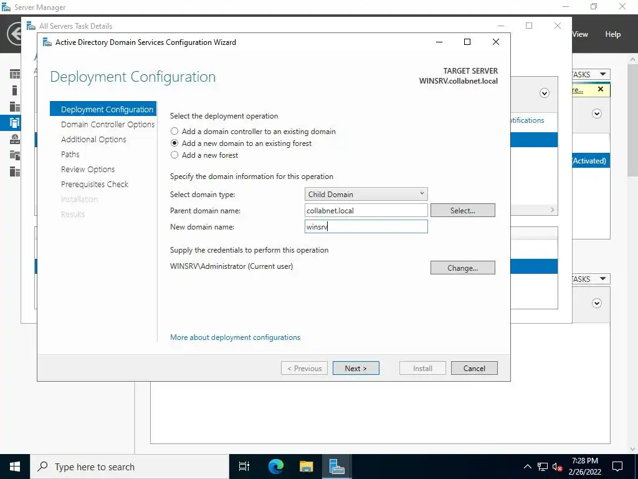This screenshot has height=479, width=638.
Task: Go to Review Options step
Action: 88,169
